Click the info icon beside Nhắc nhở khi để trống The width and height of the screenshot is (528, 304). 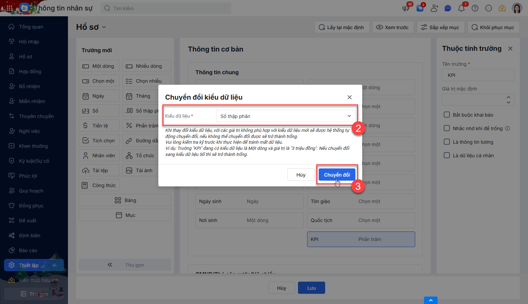(508, 128)
